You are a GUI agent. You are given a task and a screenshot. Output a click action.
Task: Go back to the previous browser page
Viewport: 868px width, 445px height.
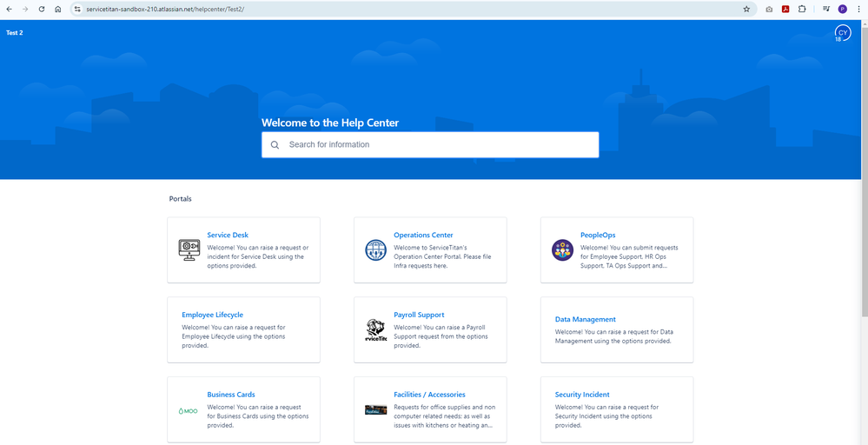(9, 9)
